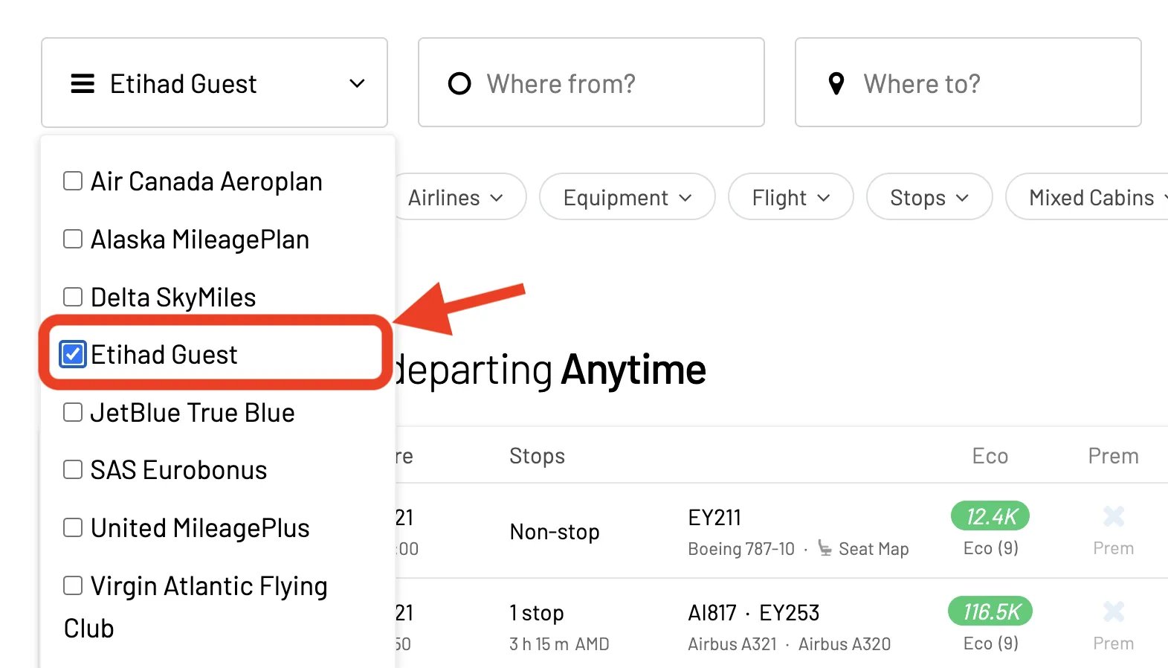Click the location pin icon in Where to
This screenshot has width=1168, height=668.
coord(836,83)
